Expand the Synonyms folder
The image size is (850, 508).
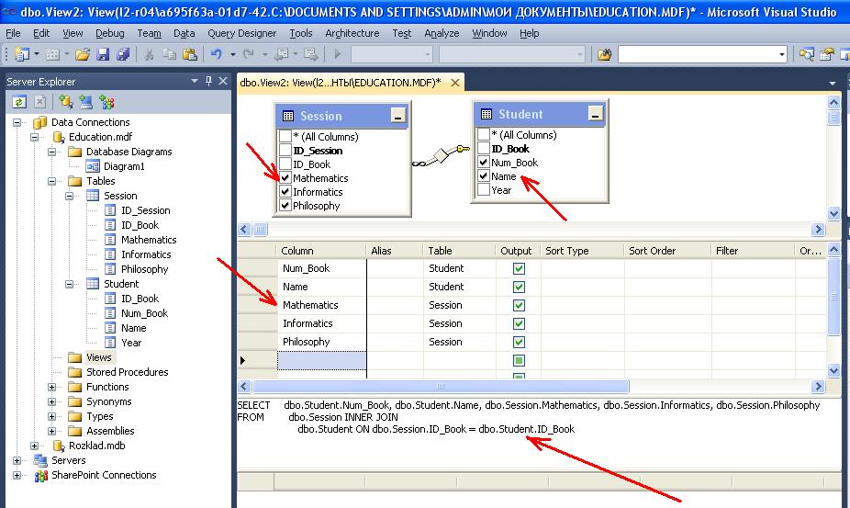pos(51,401)
